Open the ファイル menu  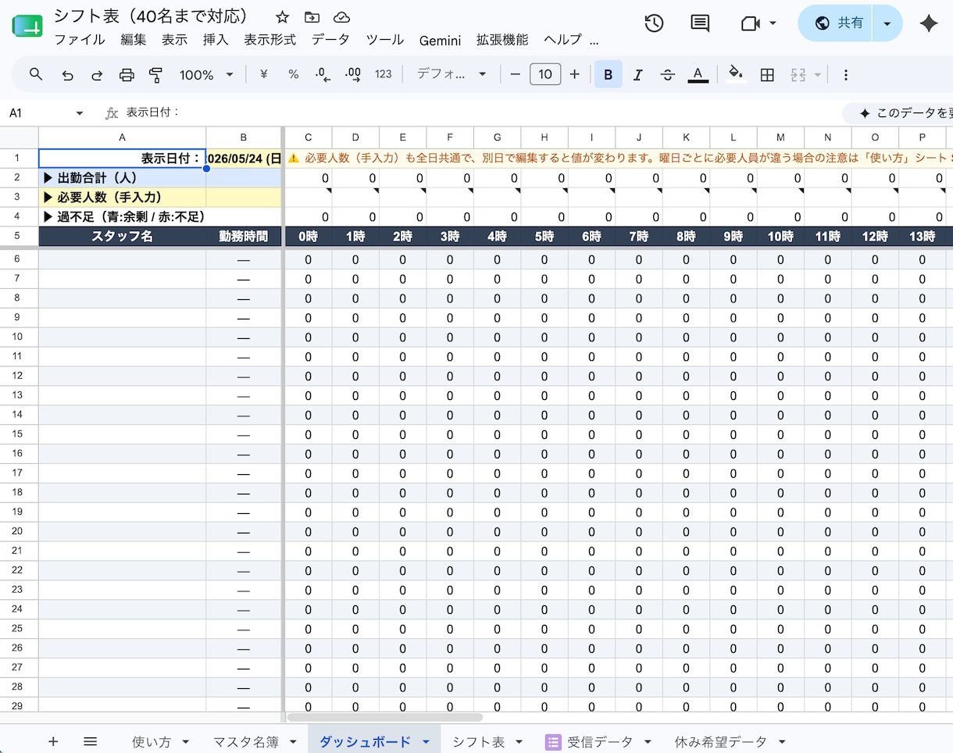[80, 40]
